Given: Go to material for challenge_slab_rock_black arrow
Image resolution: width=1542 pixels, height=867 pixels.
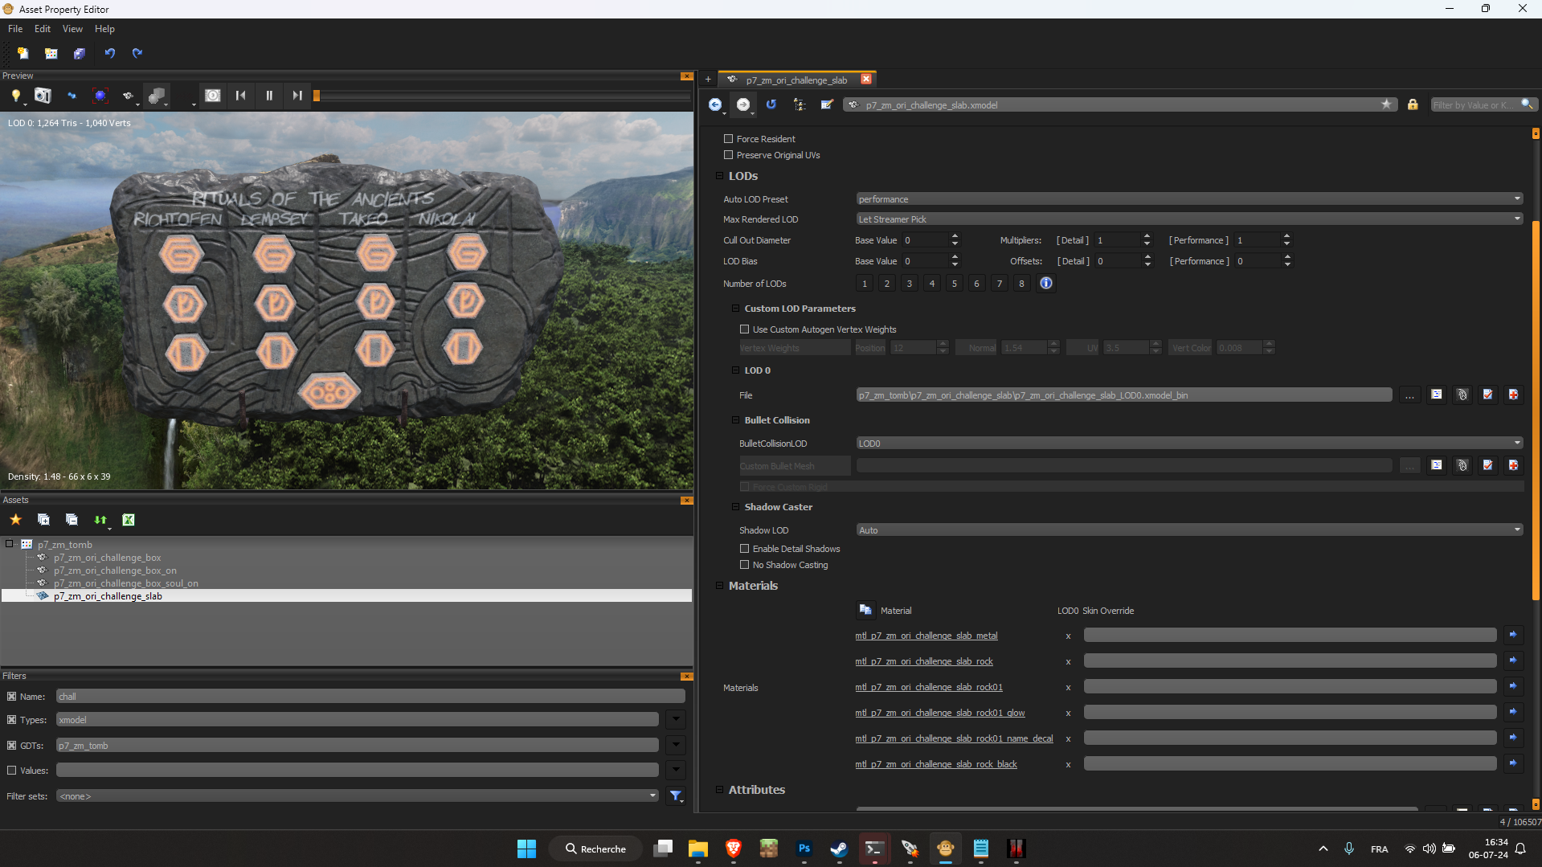Looking at the screenshot, I should pos(1513,763).
